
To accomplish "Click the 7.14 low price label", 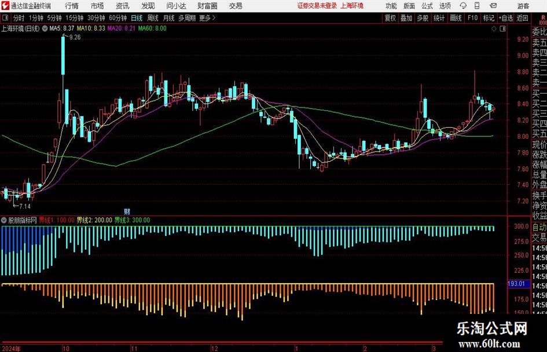I will tap(25, 206).
